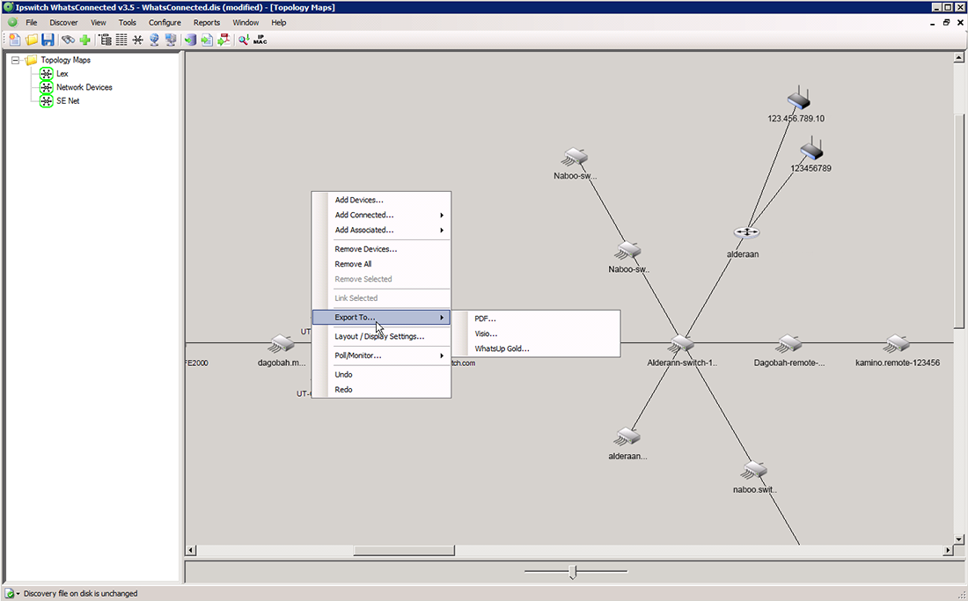This screenshot has width=968, height=601.
Task: Click the New discovery file toolbar icon
Action: point(14,40)
